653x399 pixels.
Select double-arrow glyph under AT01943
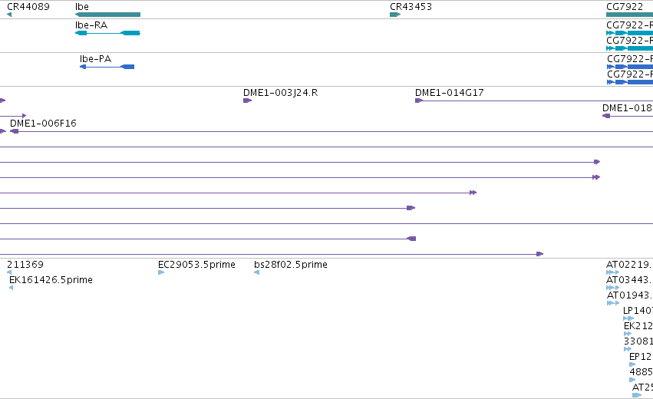pyautogui.click(x=613, y=303)
